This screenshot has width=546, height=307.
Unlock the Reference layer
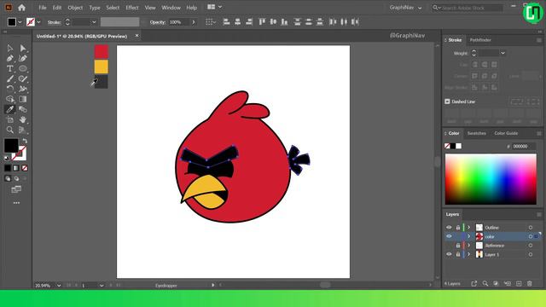[x=458, y=246]
